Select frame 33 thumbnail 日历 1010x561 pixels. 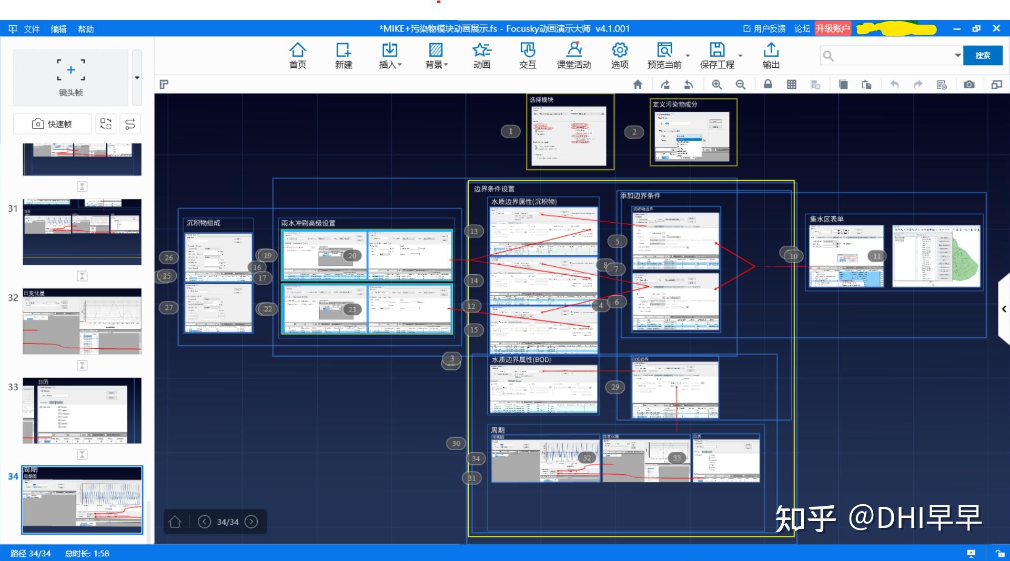pos(82,410)
